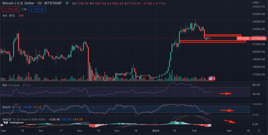Click the Oct label on time axis
268x135 pixels.
pyautogui.click(x=41, y=131)
